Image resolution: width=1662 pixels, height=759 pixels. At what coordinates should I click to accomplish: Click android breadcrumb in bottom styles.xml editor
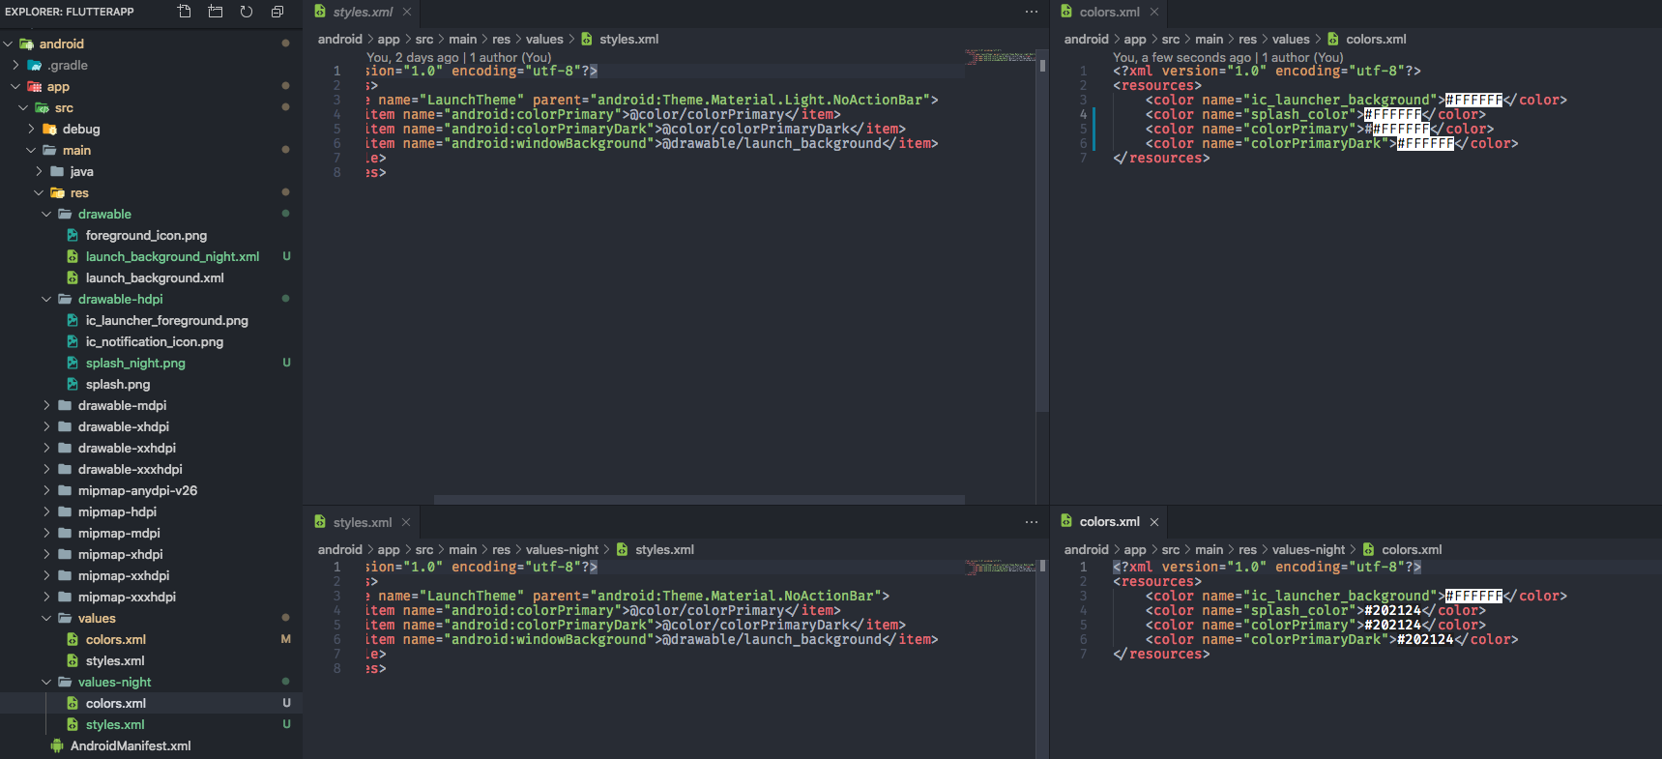(340, 549)
